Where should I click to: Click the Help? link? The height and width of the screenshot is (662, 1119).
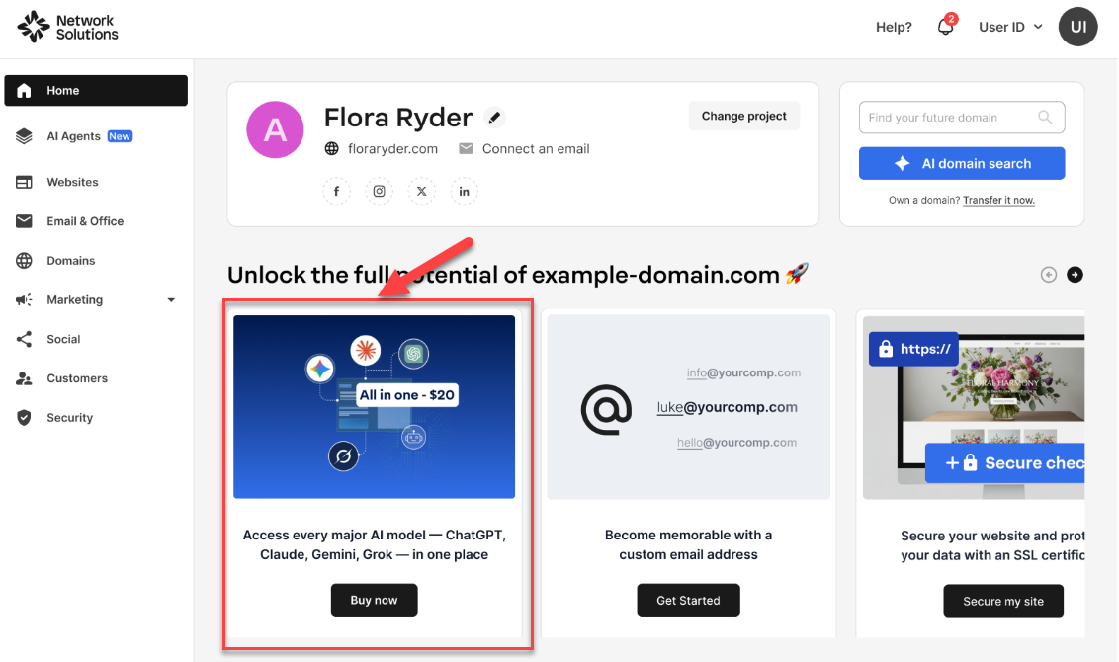[894, 27]
